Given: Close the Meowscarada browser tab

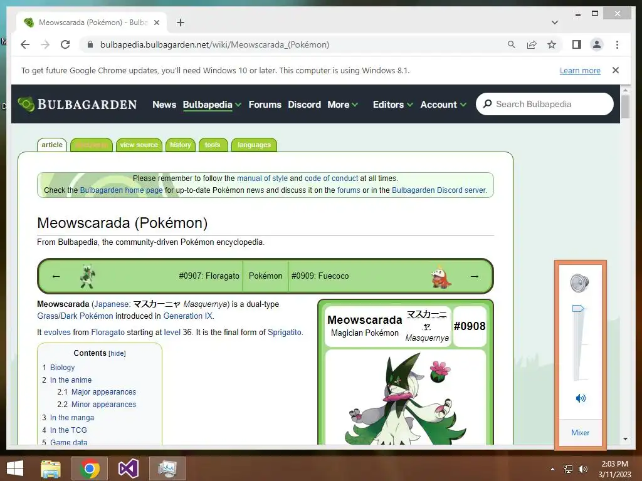Looking at the screenshot, I should [x=156, y=23].
